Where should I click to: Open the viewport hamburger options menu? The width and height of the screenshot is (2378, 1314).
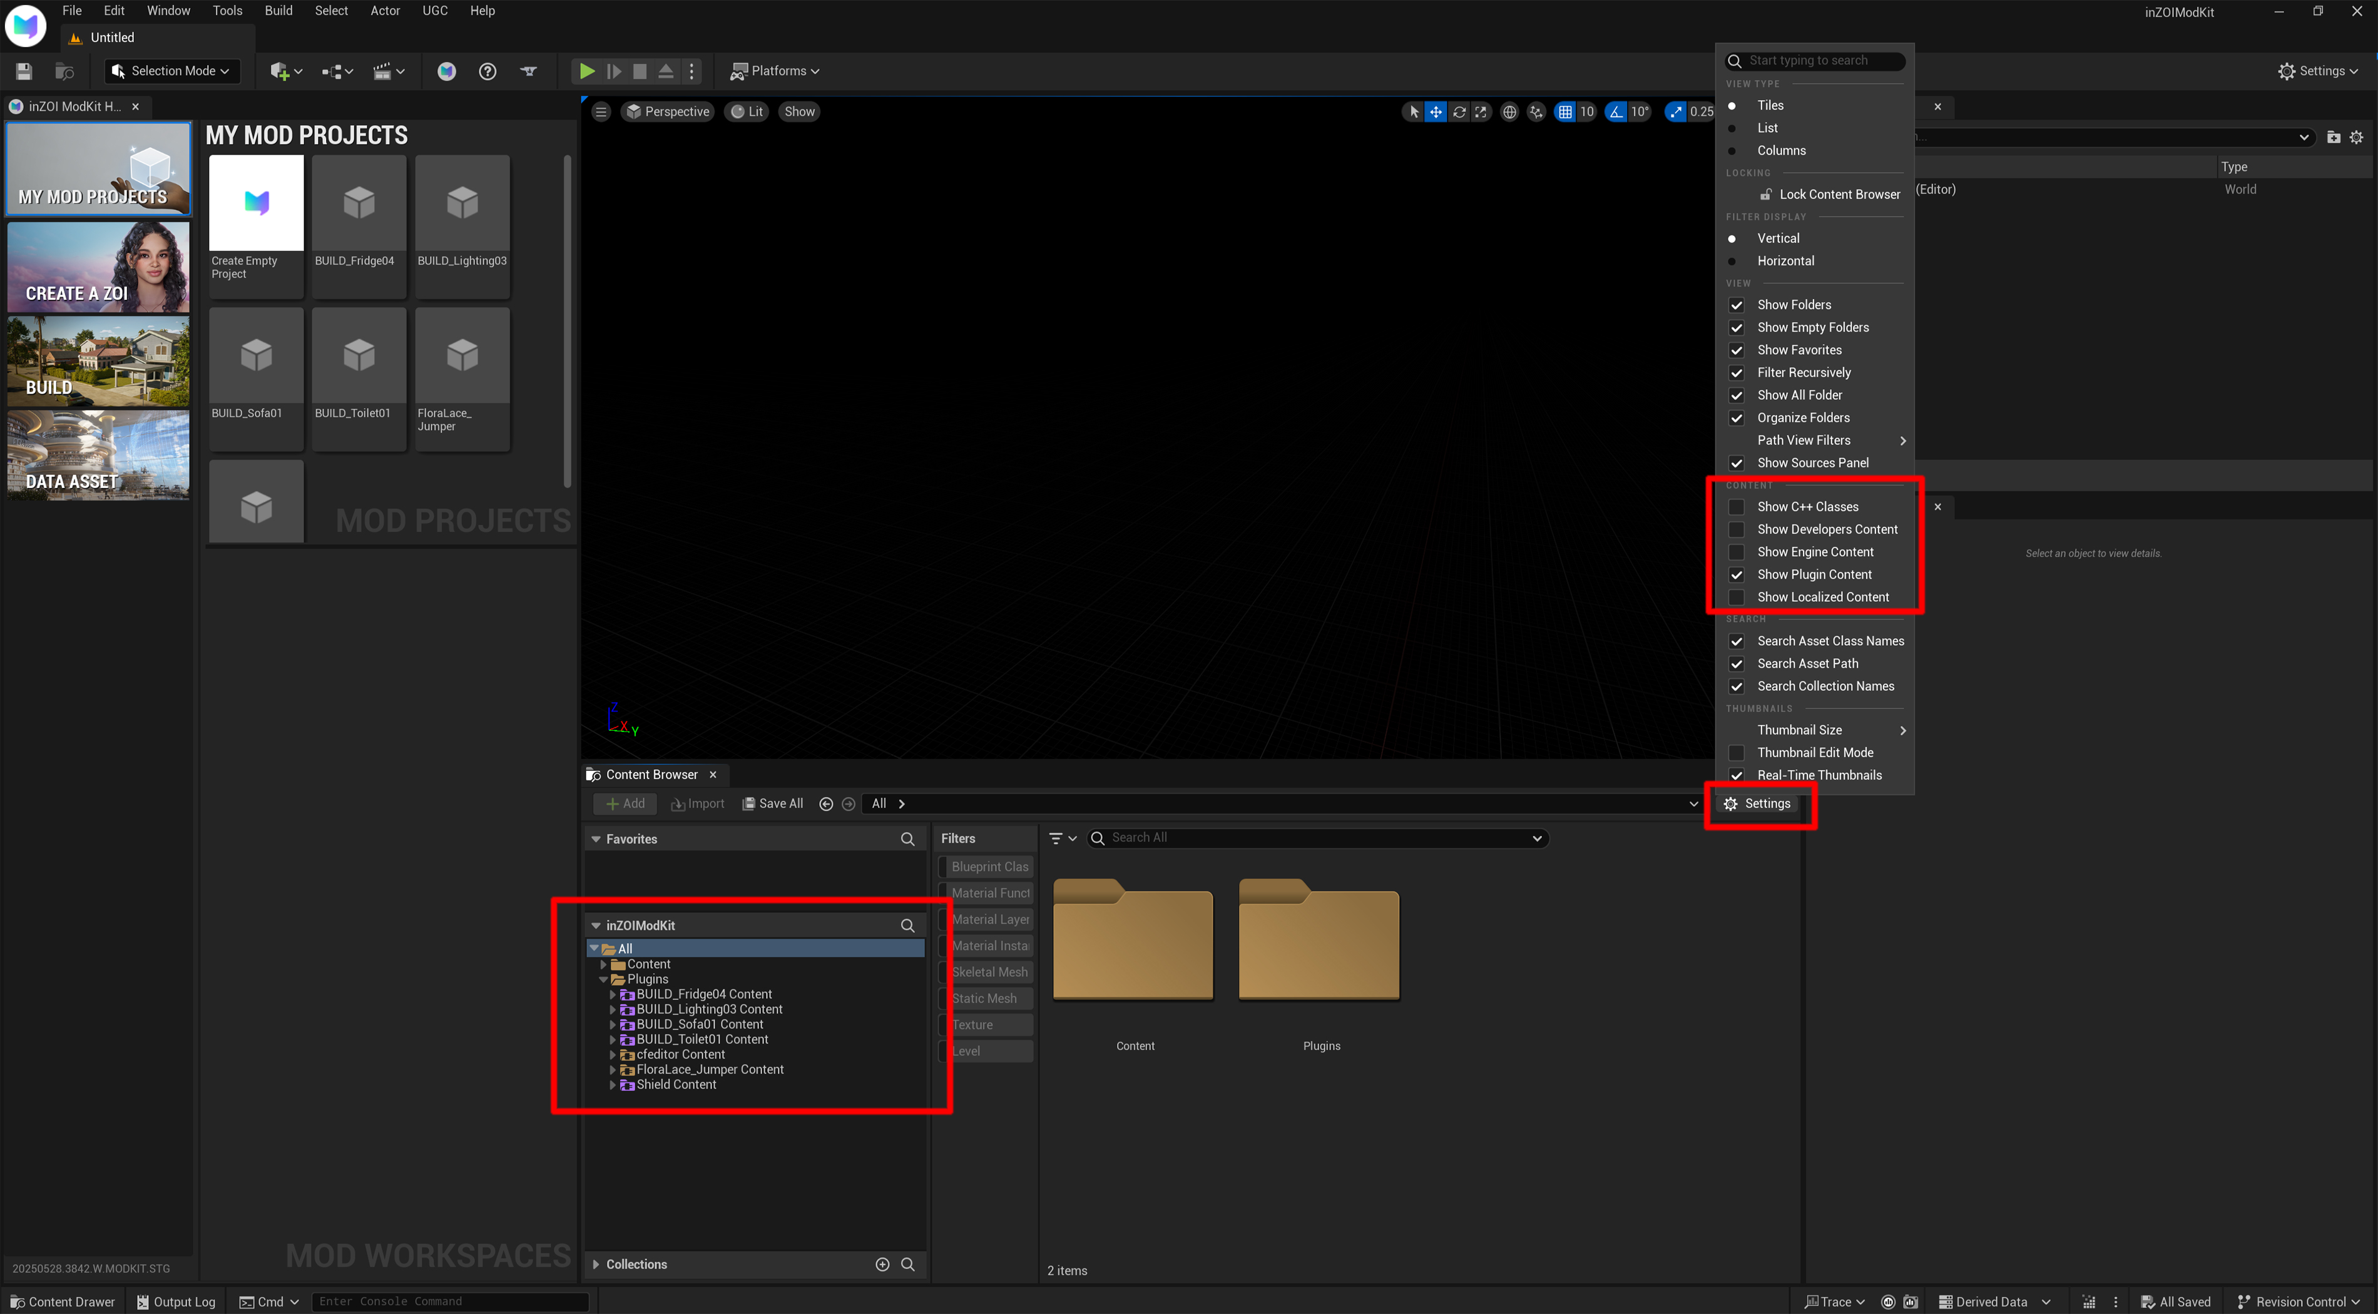pos(601,111)
